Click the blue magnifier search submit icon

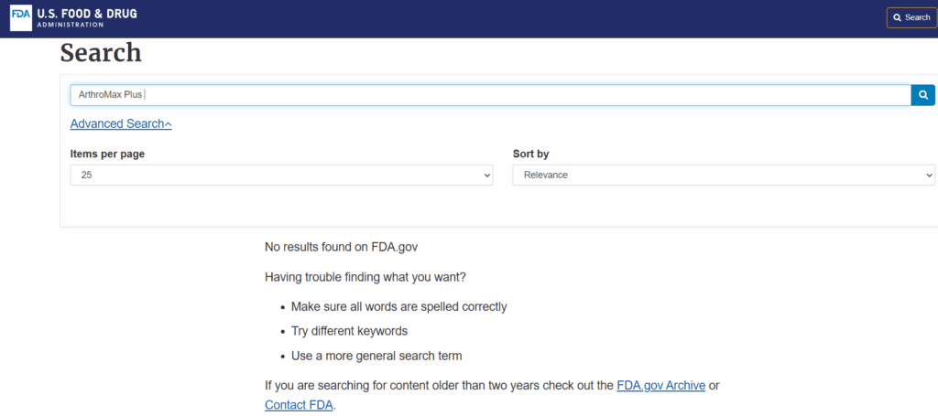click(x=923, y=95)
